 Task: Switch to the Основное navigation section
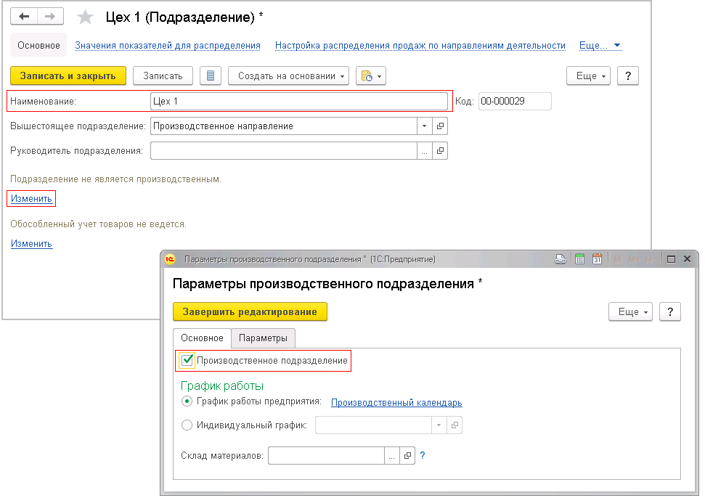pos(38,46)
